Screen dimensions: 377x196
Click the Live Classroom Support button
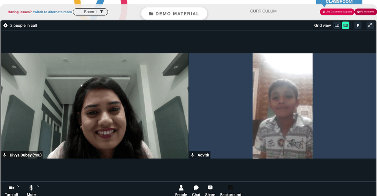[x=337, y=12]
